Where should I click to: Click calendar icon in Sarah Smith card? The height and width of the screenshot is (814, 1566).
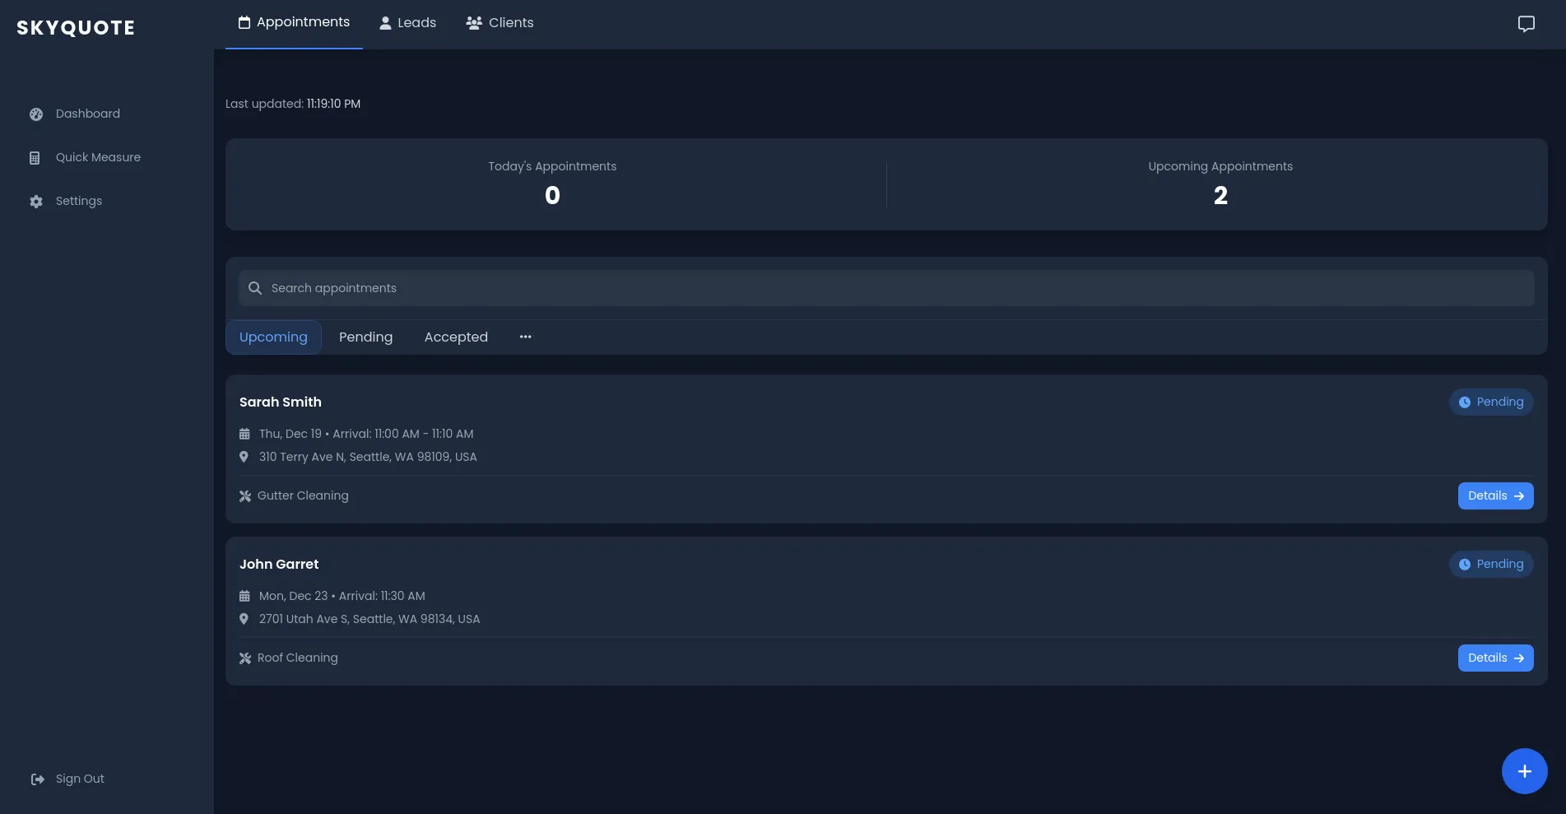[x=244, y=434]
